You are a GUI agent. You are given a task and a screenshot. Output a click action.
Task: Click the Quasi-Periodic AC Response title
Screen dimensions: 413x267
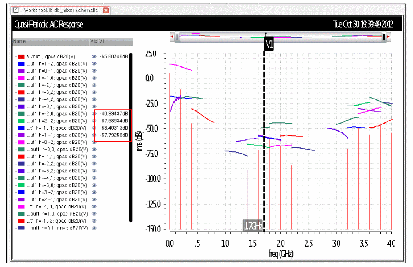click(x=49, y=25)
